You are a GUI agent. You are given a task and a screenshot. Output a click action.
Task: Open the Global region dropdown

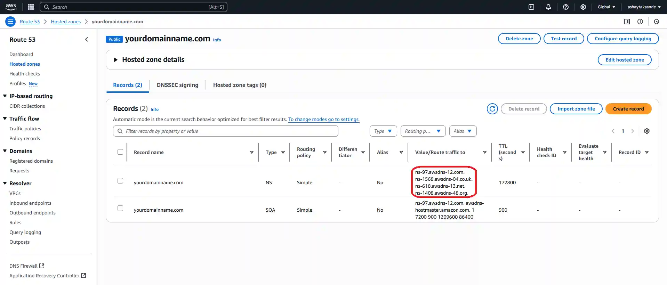(606, 7)
